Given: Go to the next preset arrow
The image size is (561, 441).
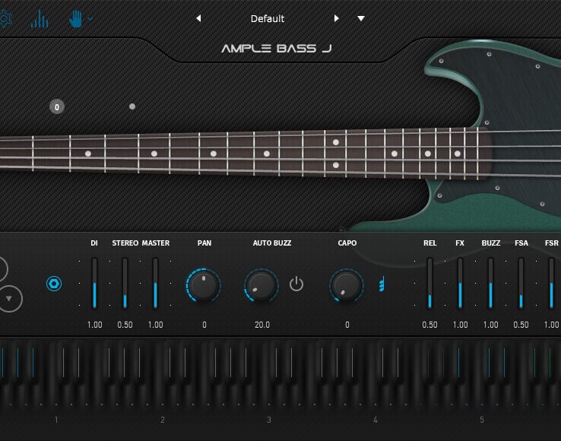Looking at the screenshot, I should (336, 18).
